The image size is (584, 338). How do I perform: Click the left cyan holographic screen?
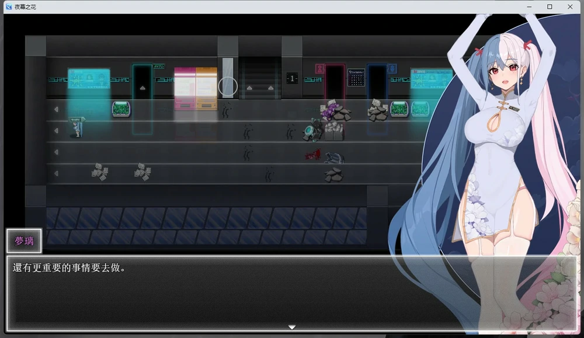pyautogui.click(x=89, y=79)
